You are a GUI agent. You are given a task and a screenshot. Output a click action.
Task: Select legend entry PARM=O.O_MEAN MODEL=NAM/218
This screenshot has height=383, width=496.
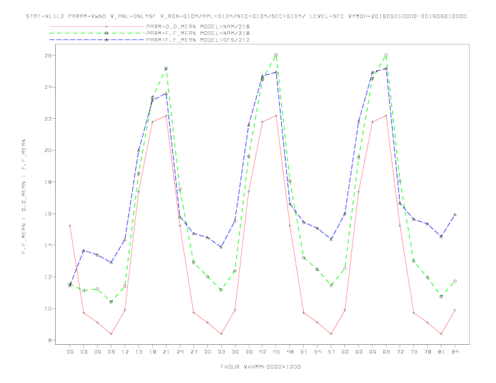coord(198,26)
